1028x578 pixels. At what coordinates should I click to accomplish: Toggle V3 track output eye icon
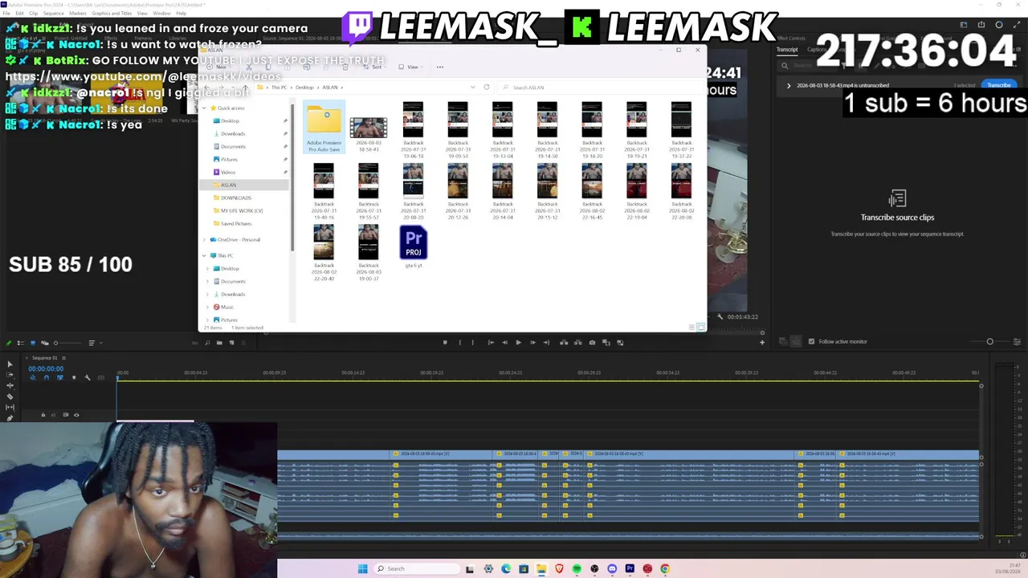click(76, 415)
